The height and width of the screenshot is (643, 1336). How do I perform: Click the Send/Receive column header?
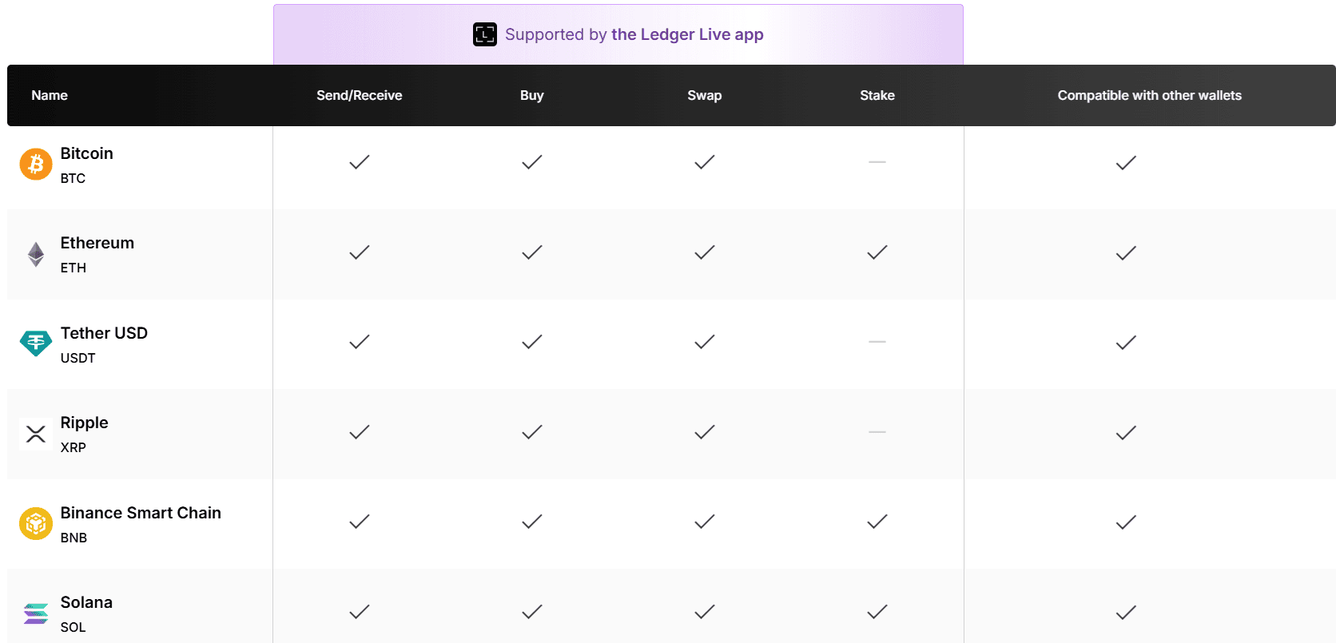tap(360, 95)
